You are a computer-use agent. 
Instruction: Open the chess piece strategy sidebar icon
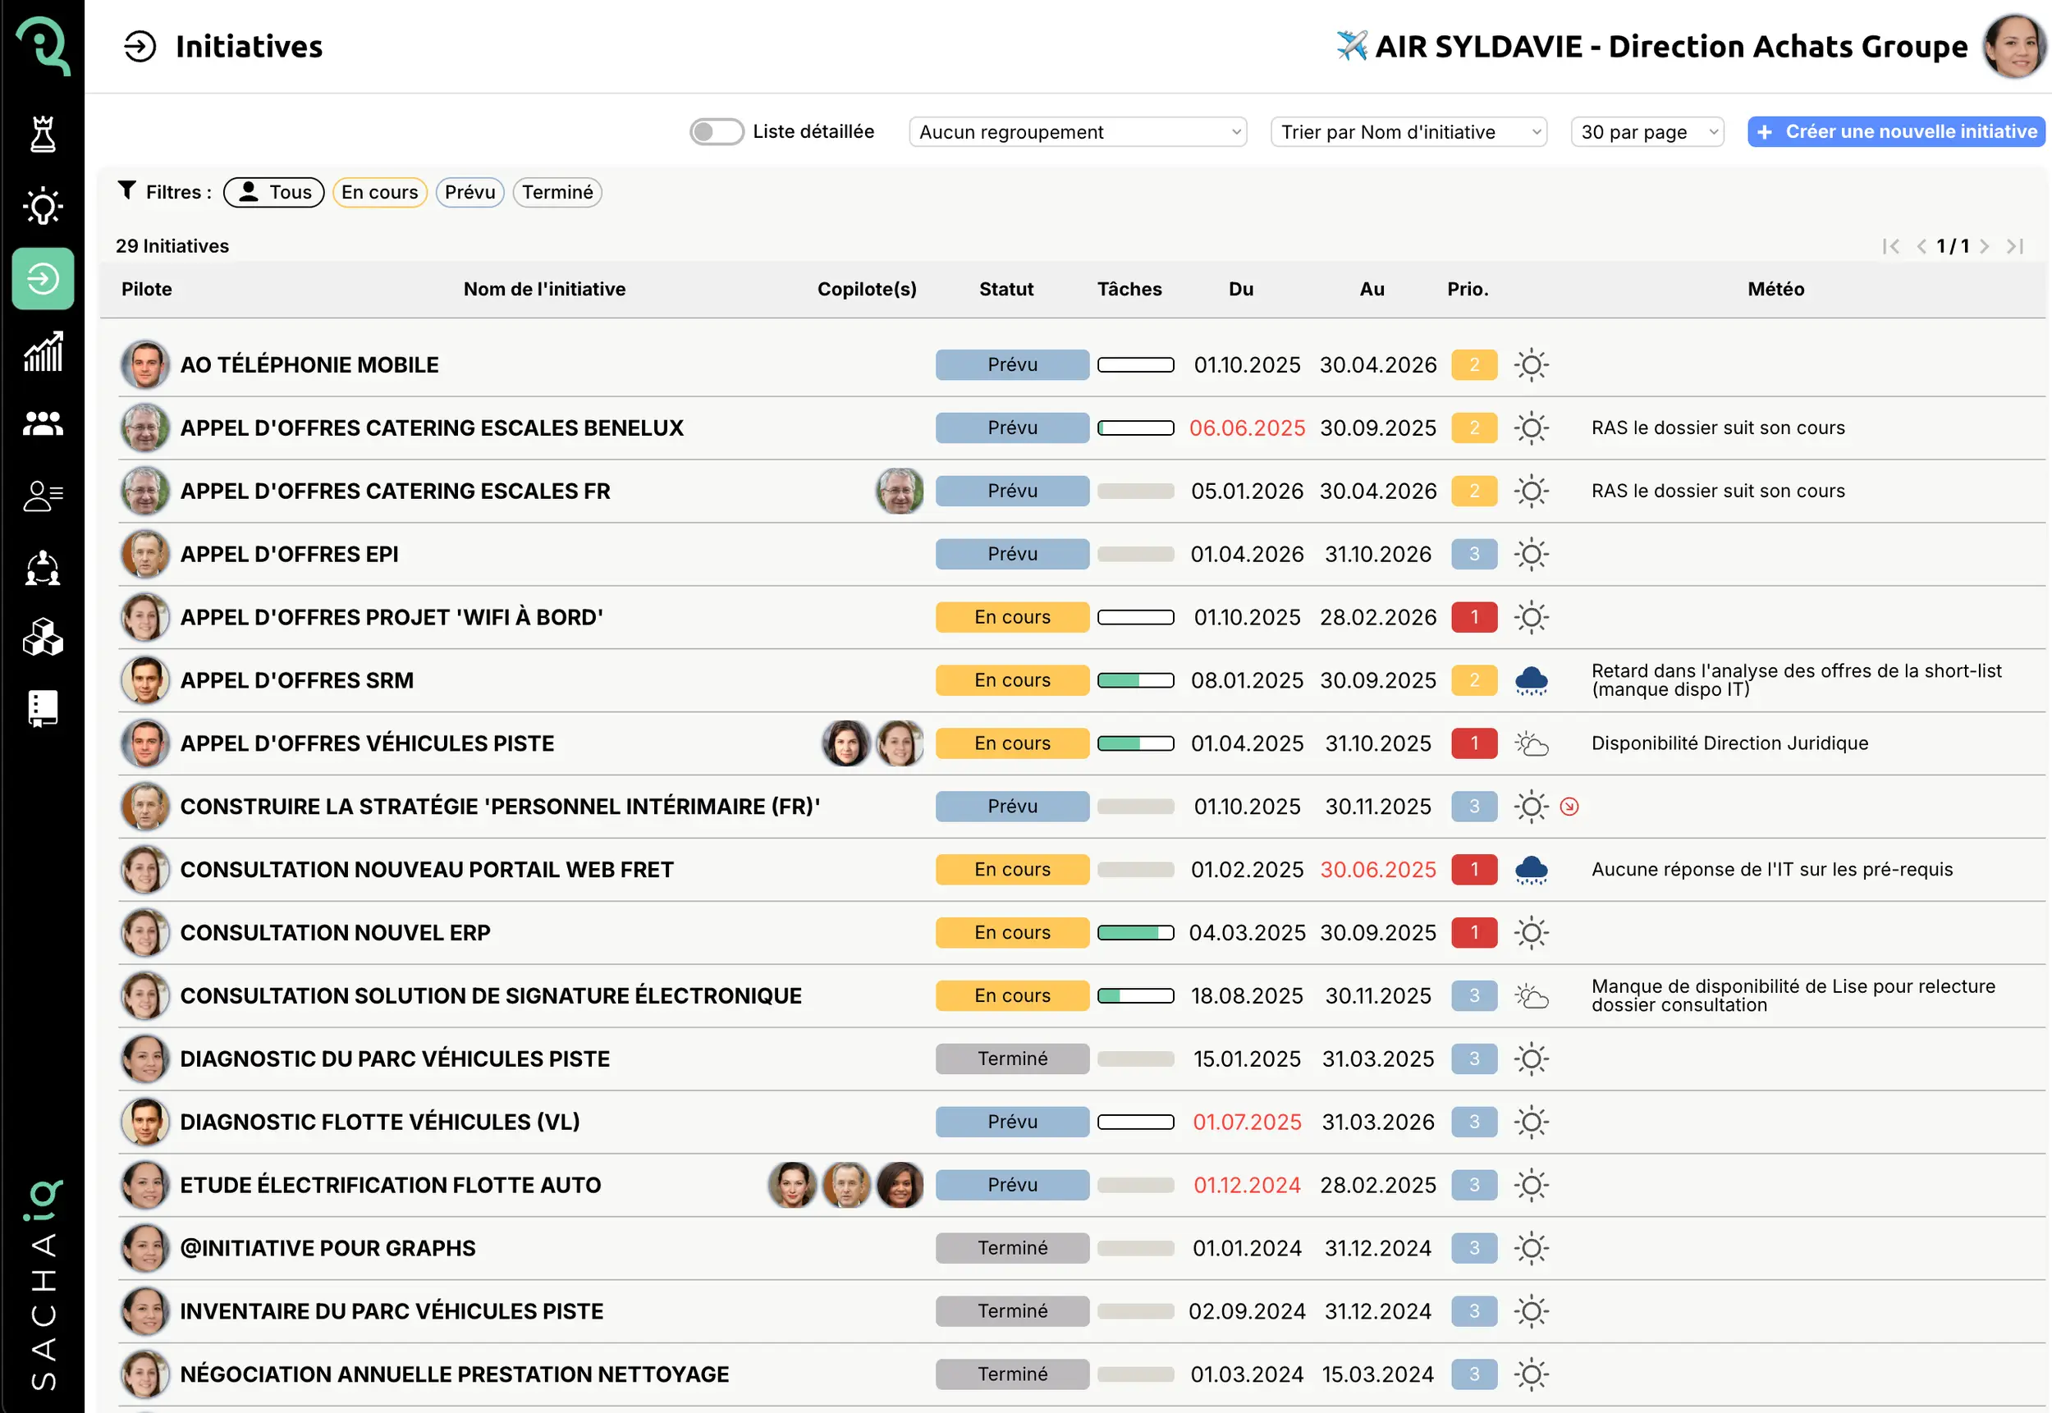tap(43, 135)
